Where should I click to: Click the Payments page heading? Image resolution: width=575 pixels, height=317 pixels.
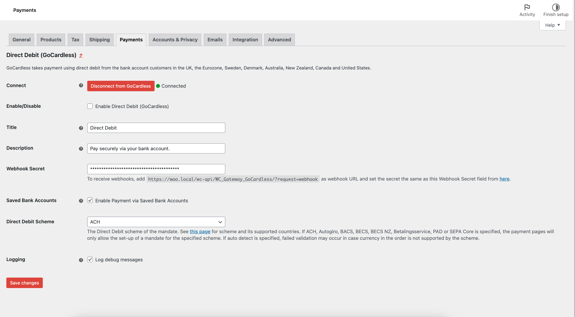click(25, 10)
